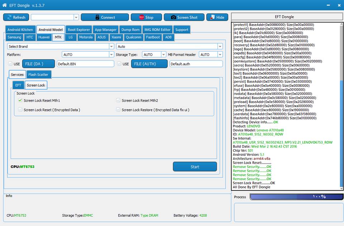Click the Start button
Viewport: 344px width, 226px height.
point(195,167)
